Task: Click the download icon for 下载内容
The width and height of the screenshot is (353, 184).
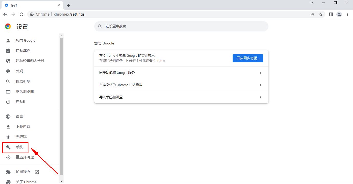Action: coord(8,126)
